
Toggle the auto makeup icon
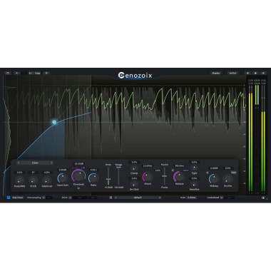tap(208, 173)
